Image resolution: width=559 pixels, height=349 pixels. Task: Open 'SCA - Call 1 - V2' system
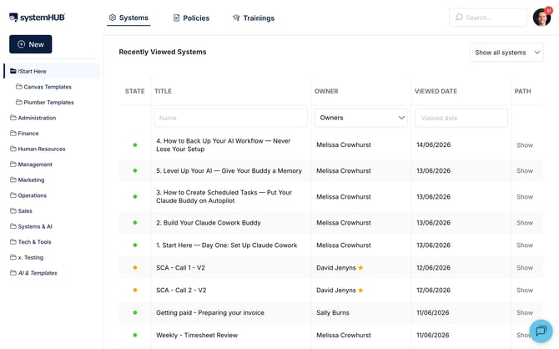(180, 268)
